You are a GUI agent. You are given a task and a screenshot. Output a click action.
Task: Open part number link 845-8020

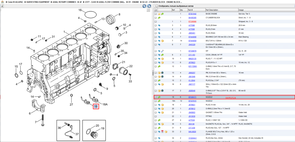pyautogui.click(x=192, y=132)
